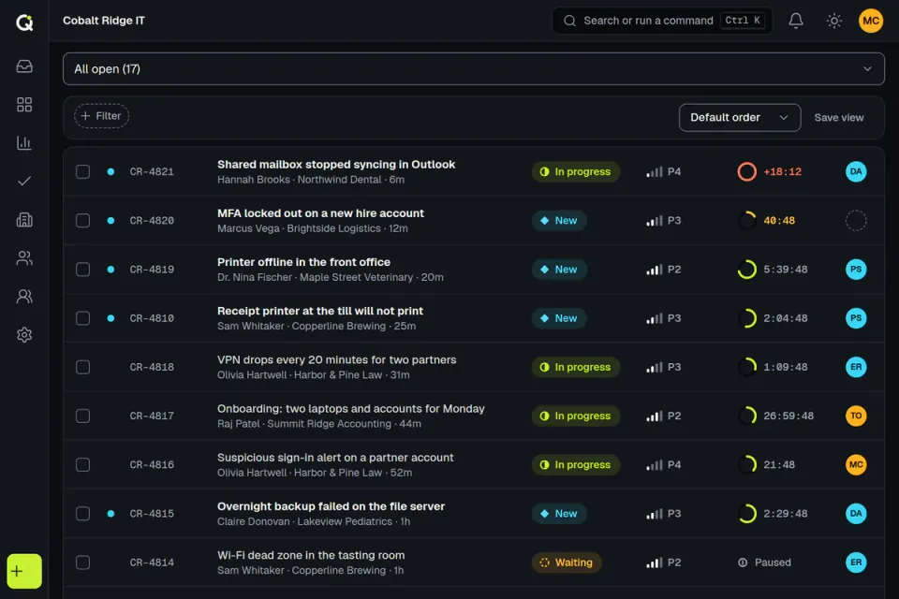
Task: Select the checkbox for CR-4821
Action: pyautogui.click(x=83, y=171)
